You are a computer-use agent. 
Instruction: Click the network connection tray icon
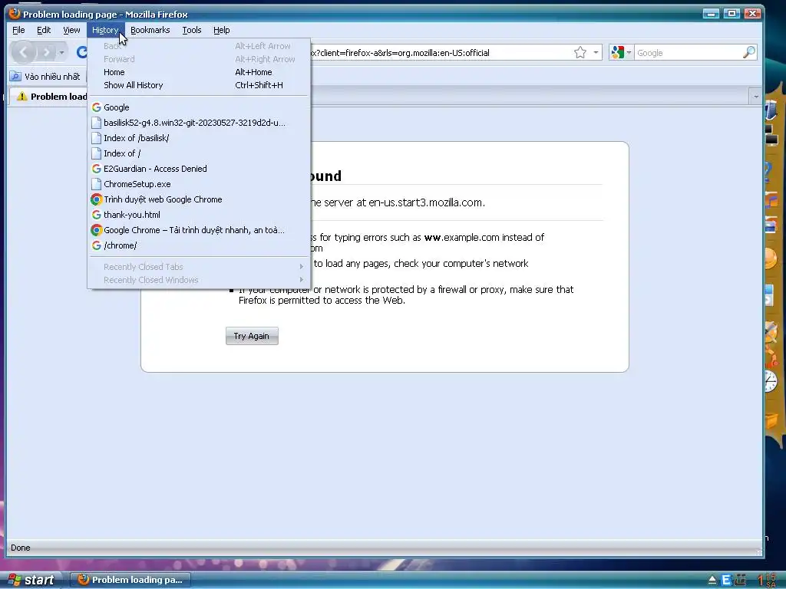[x=741, y=581]
